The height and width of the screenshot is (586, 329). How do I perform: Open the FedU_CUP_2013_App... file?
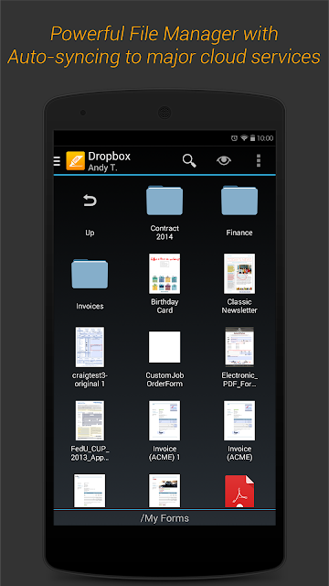pyautogui.click(x=90, y=431)
